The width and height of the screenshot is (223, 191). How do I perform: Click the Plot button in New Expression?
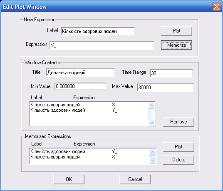(176, 31)
